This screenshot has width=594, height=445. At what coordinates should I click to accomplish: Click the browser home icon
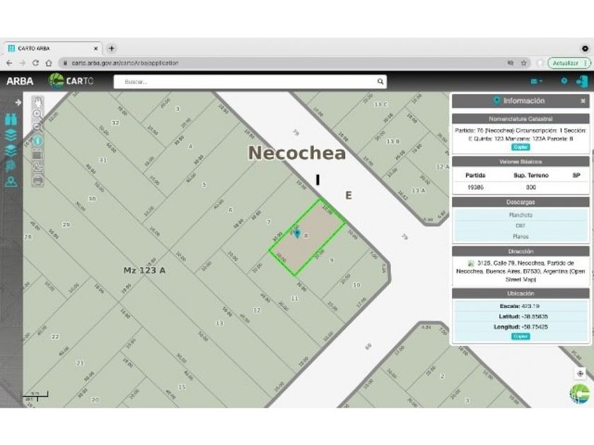pos(49,63)
